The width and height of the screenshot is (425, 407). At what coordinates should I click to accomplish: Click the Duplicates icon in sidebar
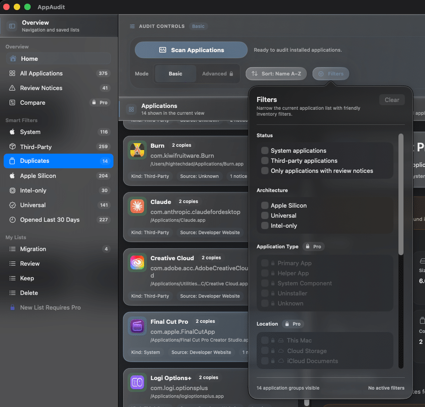pyautogui.click(x=12, y=161)
